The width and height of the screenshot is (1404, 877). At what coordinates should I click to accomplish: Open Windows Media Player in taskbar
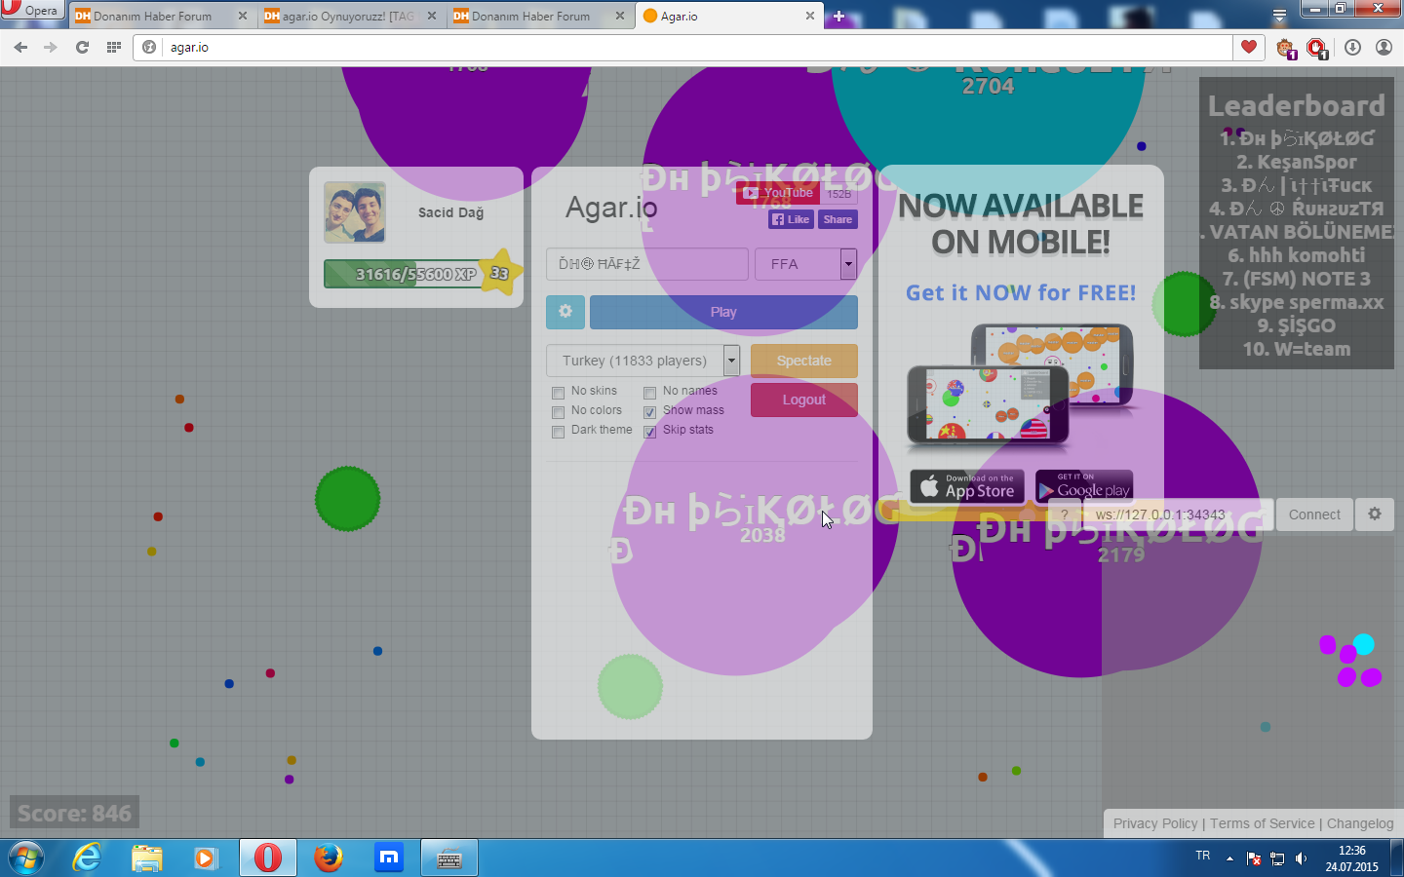coord(206,858)
